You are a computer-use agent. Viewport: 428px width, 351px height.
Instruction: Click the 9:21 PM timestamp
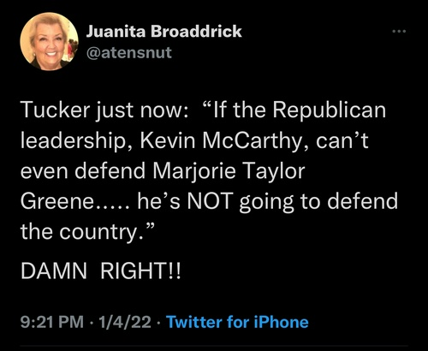click(52, 322)
